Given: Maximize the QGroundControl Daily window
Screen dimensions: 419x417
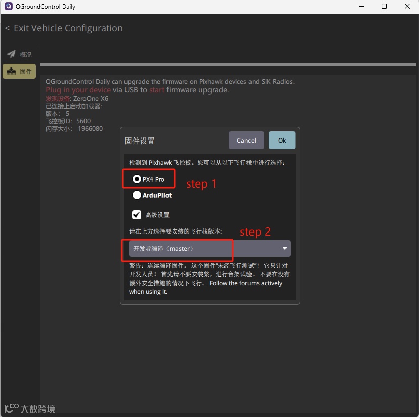Looking at the screenshot, I should (384, 6).
